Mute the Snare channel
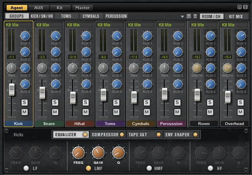Screen dimensions: 252x175 [55, 112]
